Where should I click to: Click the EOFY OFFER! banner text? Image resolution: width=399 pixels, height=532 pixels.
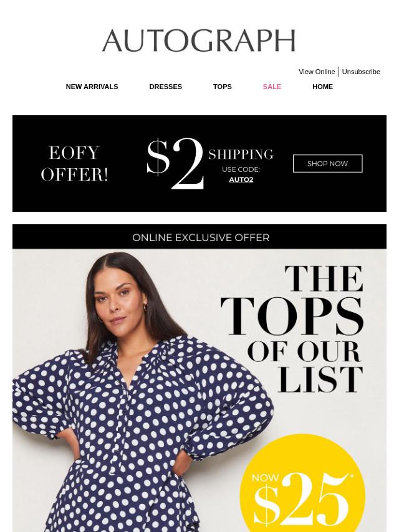click(x=74, y=164)
